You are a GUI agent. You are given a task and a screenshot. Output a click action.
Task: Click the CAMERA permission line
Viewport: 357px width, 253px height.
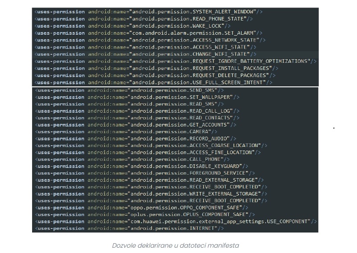point(126,132)
